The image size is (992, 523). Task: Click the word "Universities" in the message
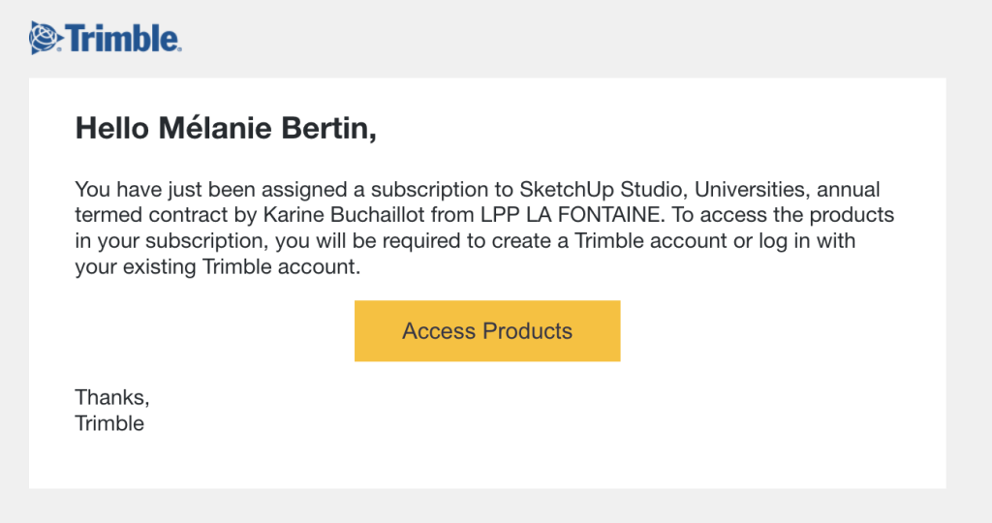[x=749, y=189]
